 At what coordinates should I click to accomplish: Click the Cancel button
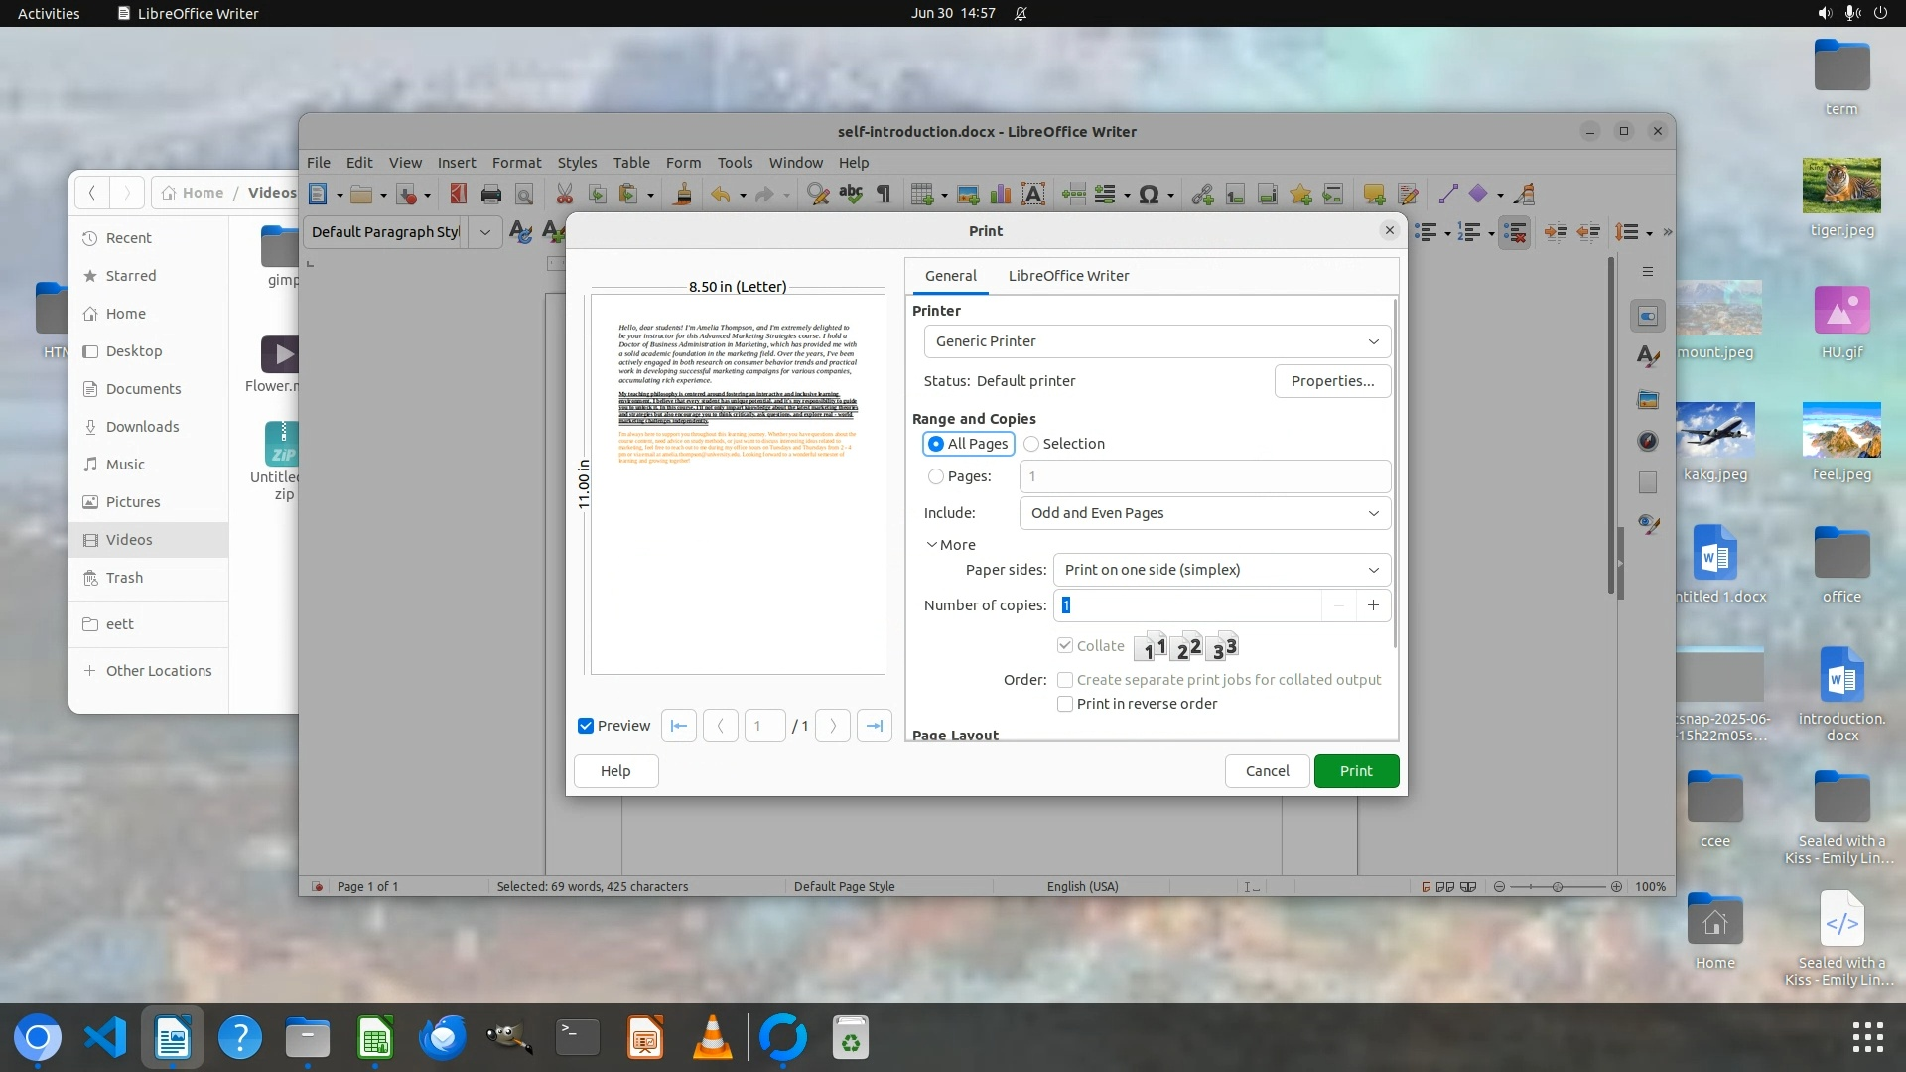(x=1267, y=771)
